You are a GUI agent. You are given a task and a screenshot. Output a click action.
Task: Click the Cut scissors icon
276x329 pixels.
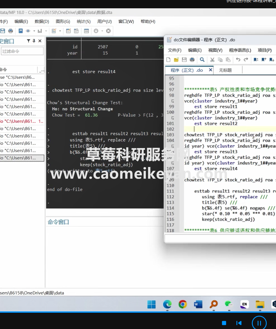coord(212,59)
